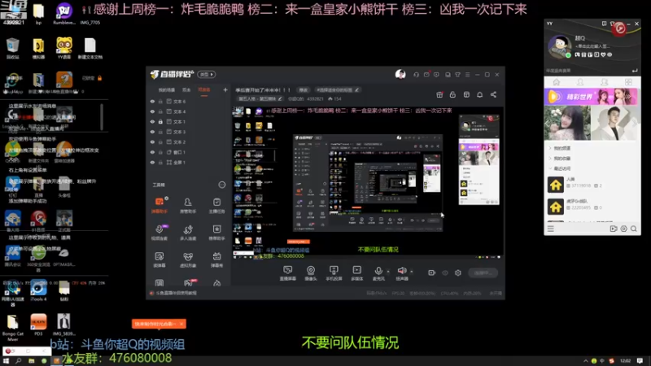
Task: Click the streamer avatar in title bar
Action: pos(400,74)
